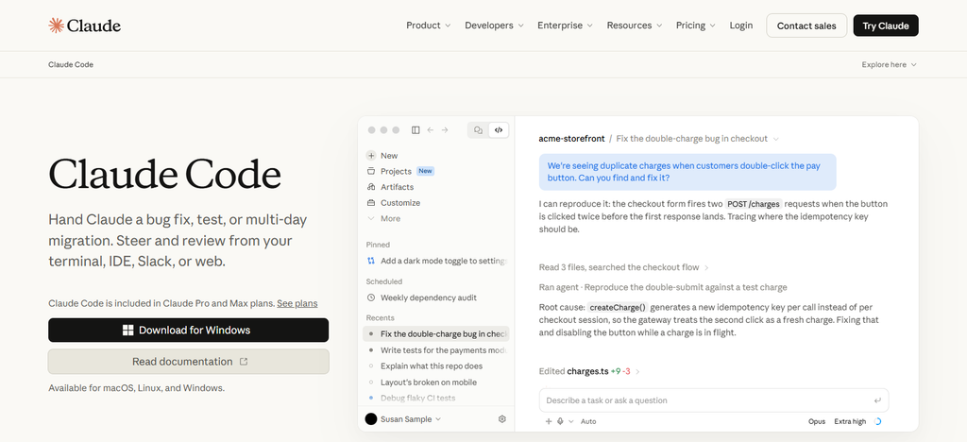Viewport: 967px width, 442px height.
Task: Switch to chat mode bubble icon
Action: coord(478,130)
